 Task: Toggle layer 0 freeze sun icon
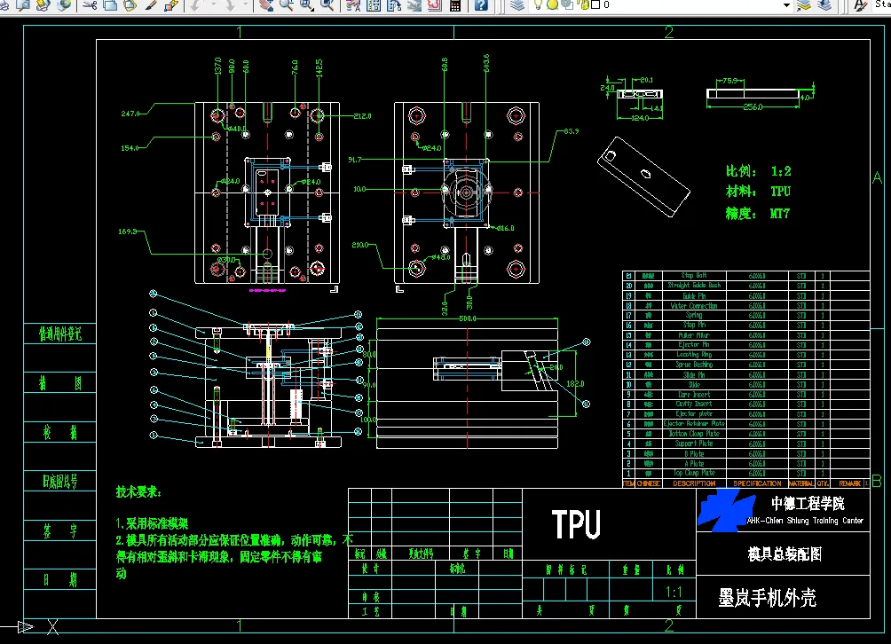click(552, 4)
